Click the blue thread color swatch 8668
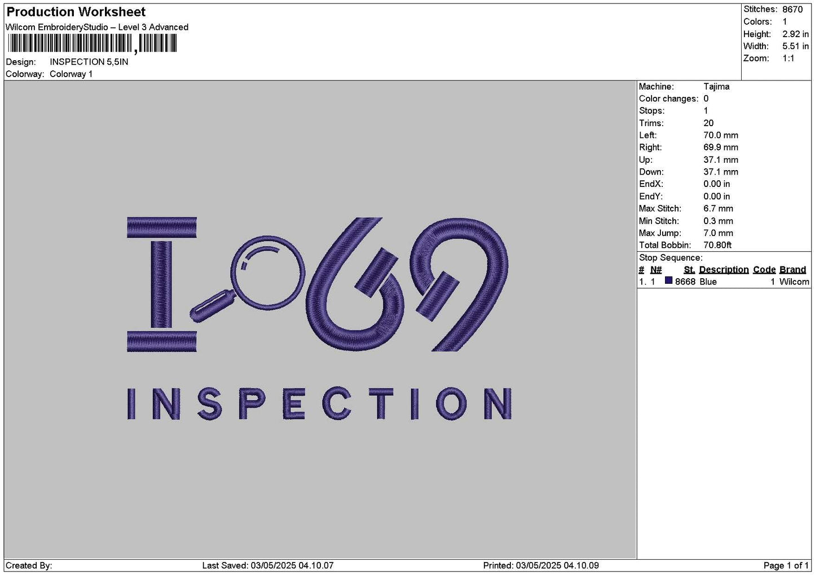Image resolution: width=815 pixels, height=575 pixels. click(669, 281)
